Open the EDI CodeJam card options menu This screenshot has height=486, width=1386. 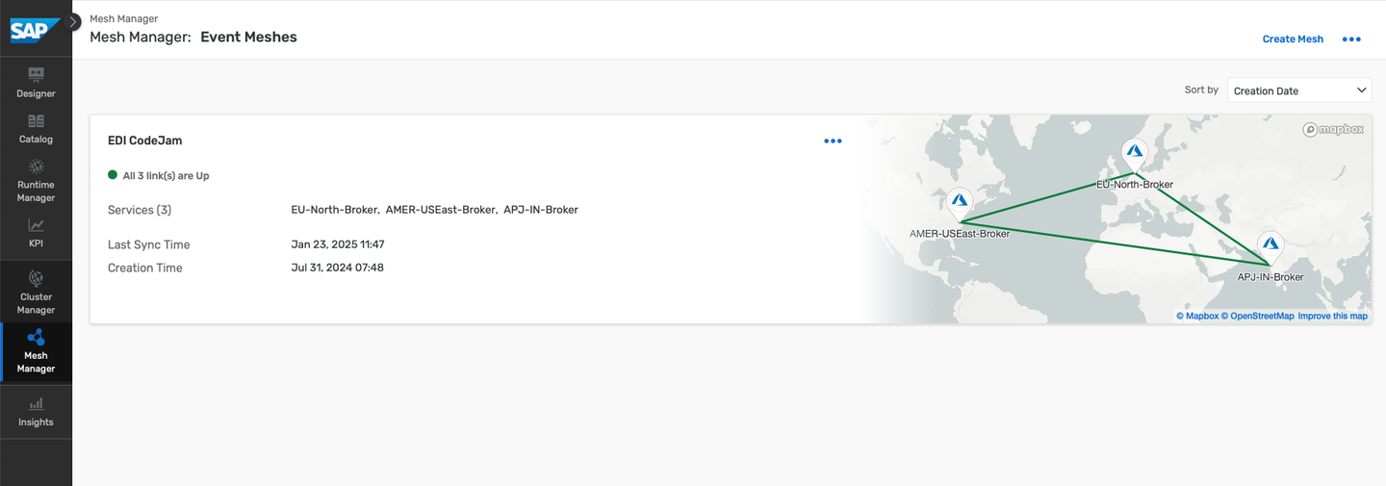(833, 141)
